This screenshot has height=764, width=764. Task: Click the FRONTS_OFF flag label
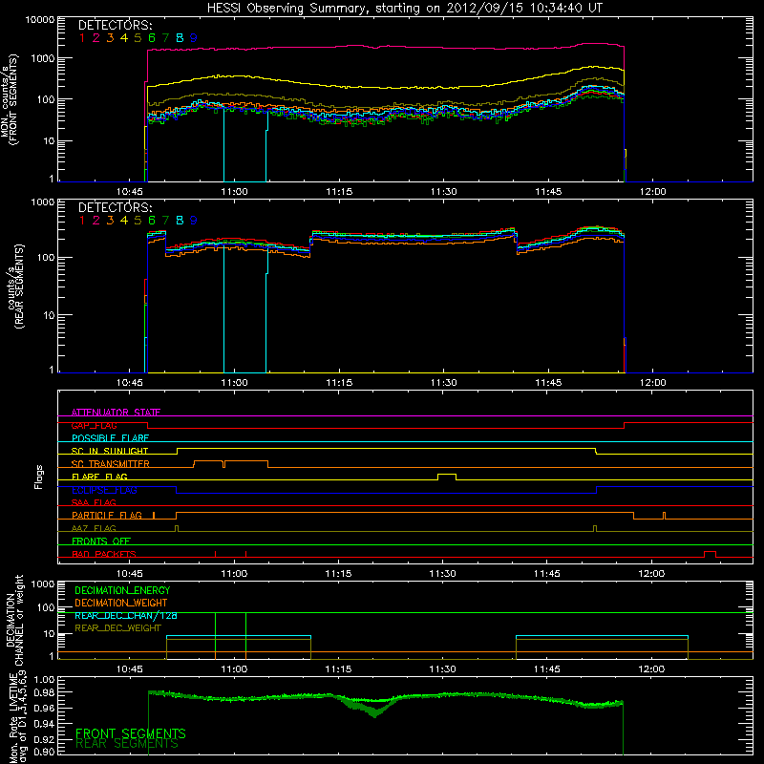coord(101,541)
